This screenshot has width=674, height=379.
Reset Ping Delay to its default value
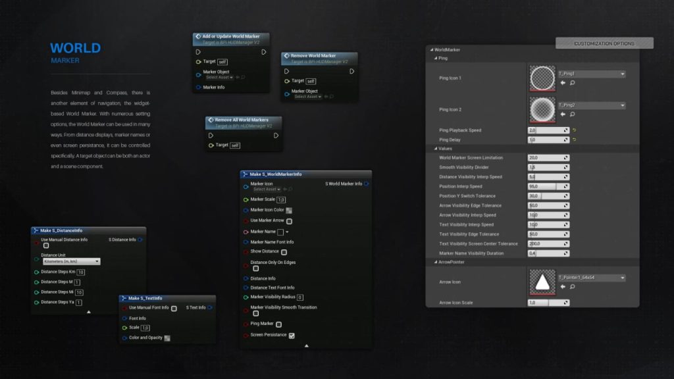(x=575, y=140)
